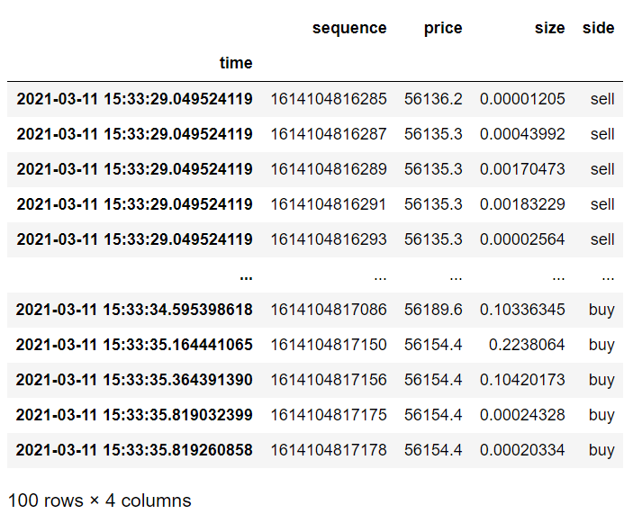Select price cell 56189.6
This screenshot has height=523, width=633.
433,310
